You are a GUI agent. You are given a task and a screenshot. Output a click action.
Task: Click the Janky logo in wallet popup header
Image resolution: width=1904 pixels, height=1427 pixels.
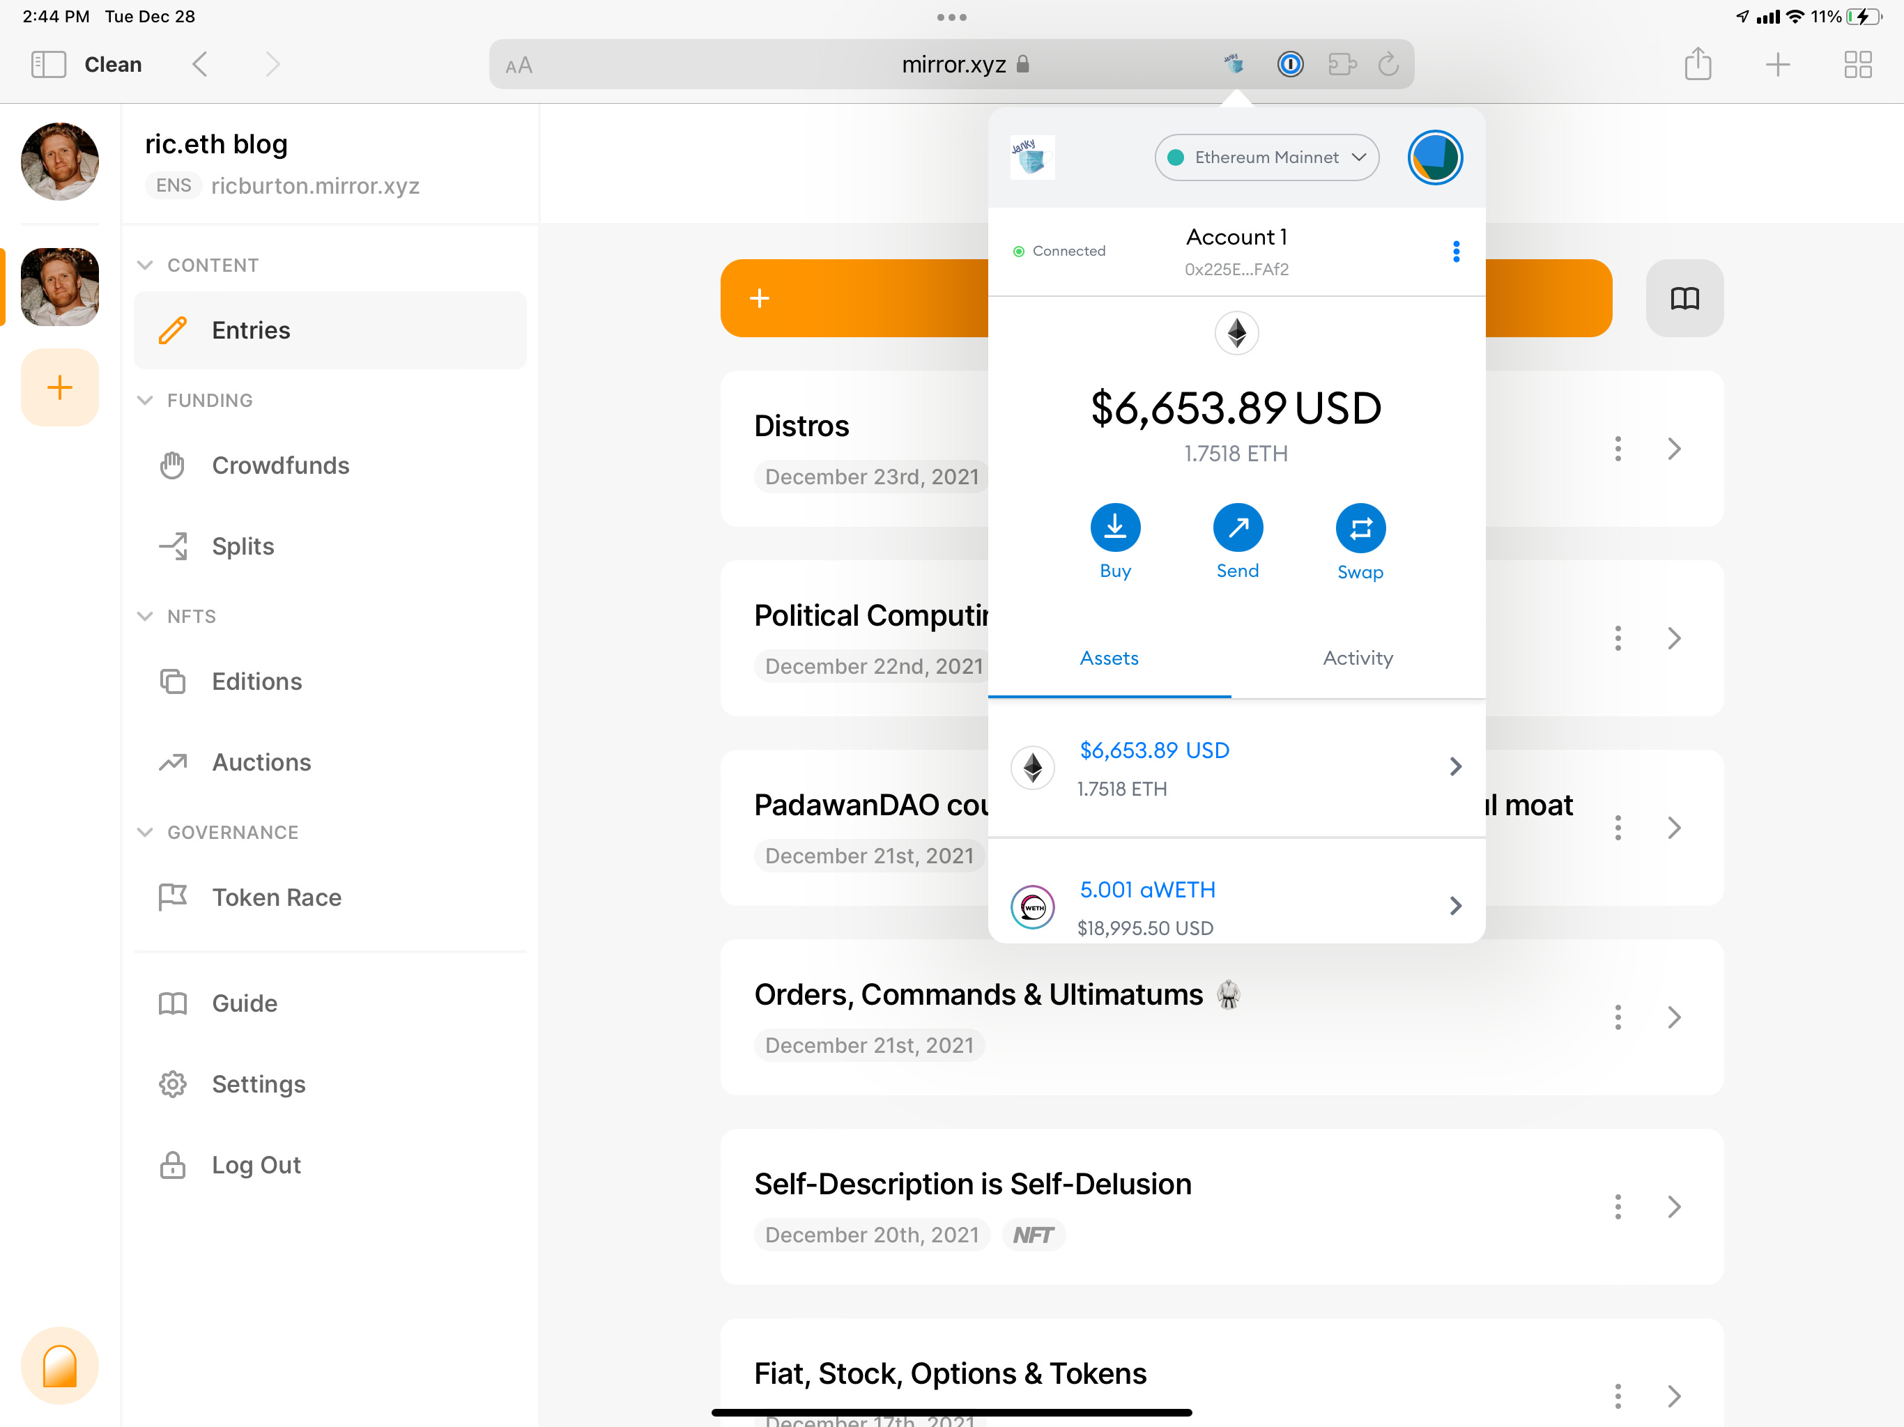tap(1032, 157)
